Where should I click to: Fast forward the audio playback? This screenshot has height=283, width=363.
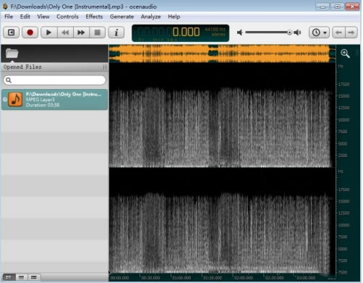tap(81, 33)
